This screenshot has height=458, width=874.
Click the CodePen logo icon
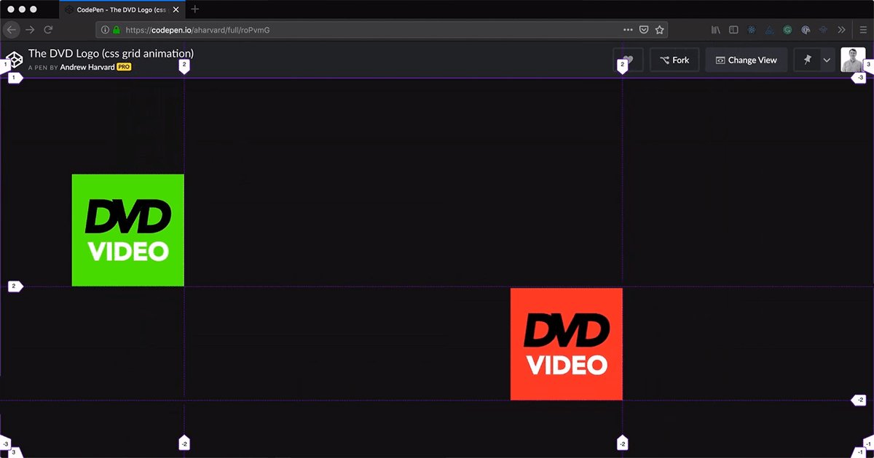[15, 60]
